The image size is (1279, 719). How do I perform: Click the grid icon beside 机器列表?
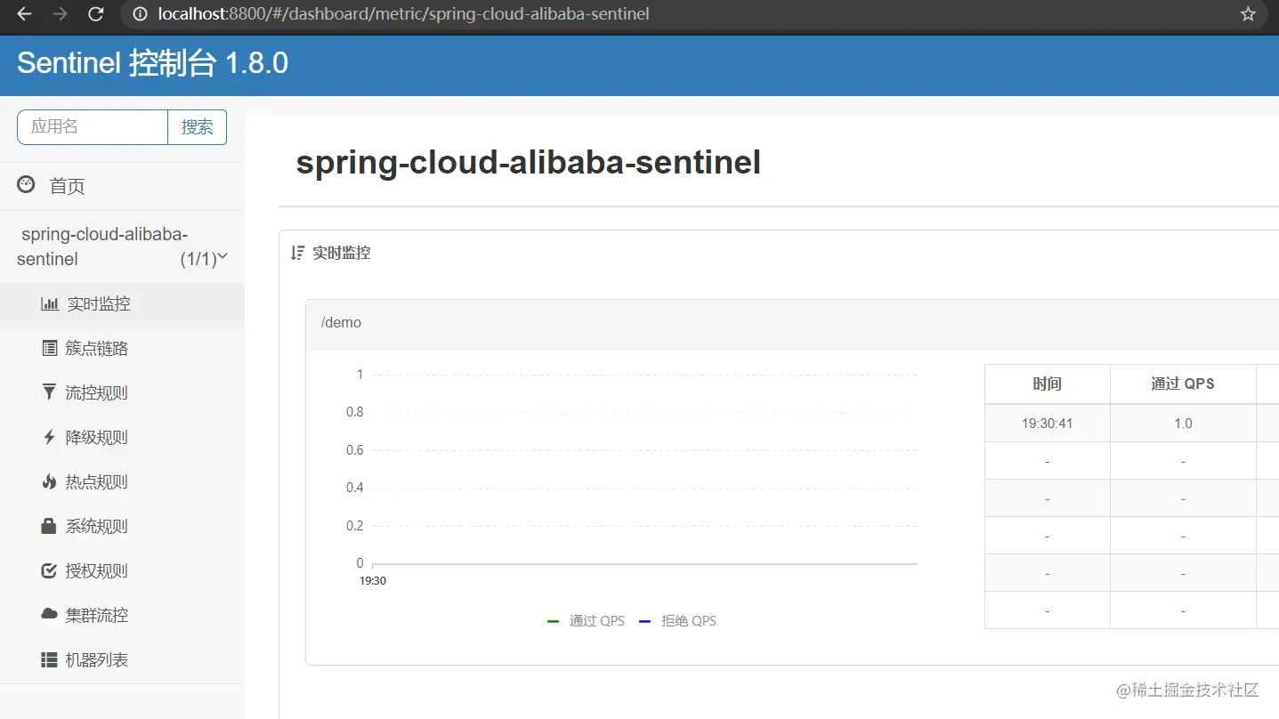coord(50,660)
